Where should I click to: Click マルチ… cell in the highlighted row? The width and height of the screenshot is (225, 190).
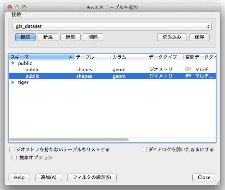204,76
